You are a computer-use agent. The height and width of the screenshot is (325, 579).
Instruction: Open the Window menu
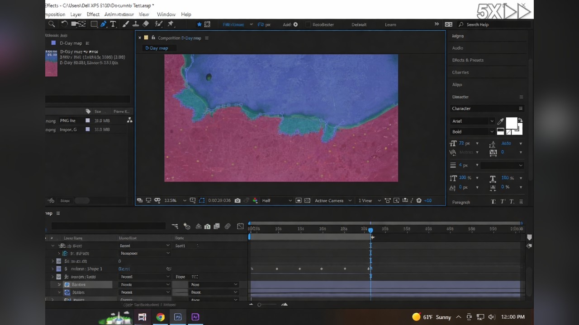(166, 14)
